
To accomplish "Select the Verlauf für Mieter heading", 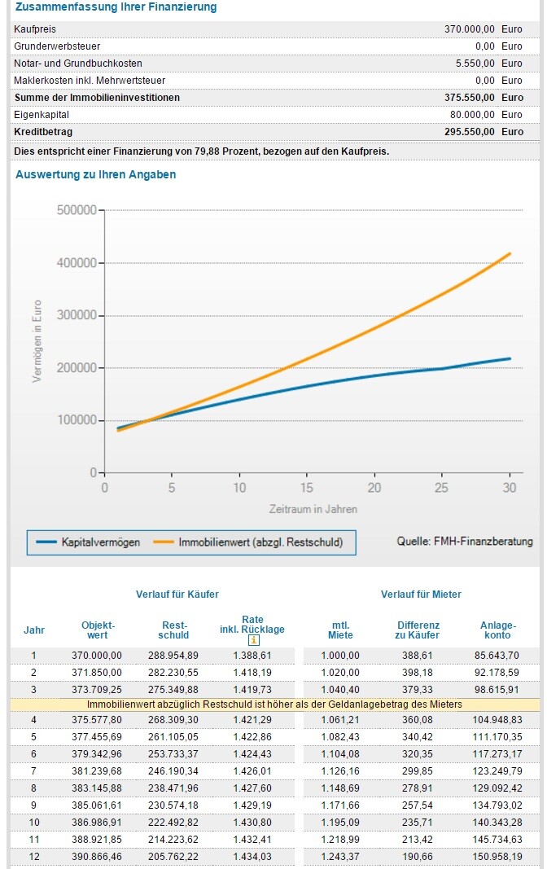I will coord(421,595).
